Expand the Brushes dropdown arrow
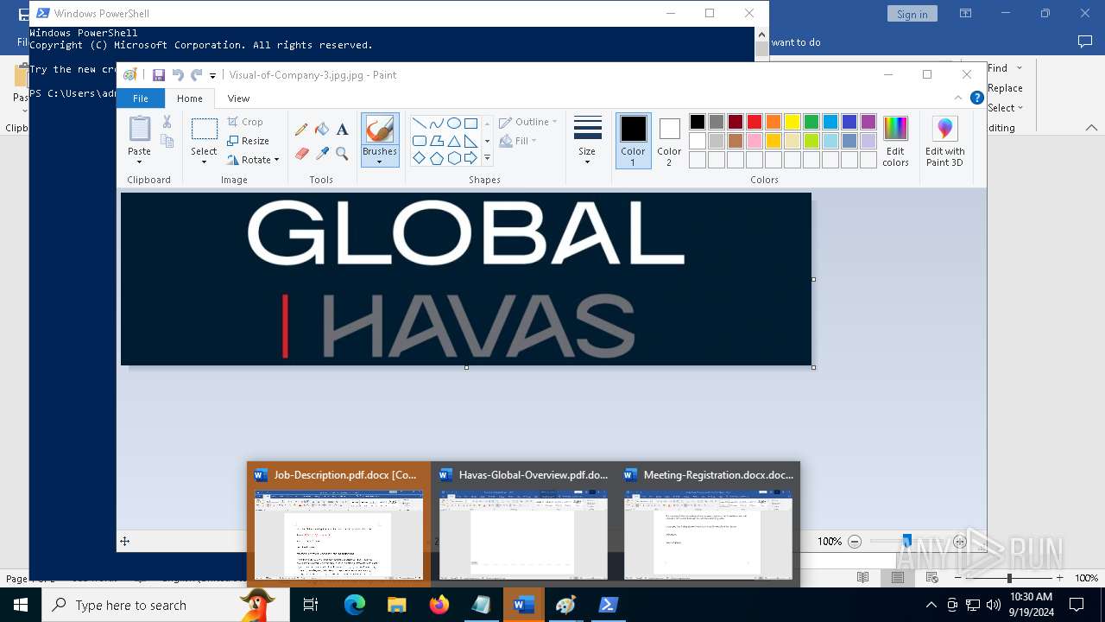This screenshot has height=622, width=1105. click(x=380, y=162)
